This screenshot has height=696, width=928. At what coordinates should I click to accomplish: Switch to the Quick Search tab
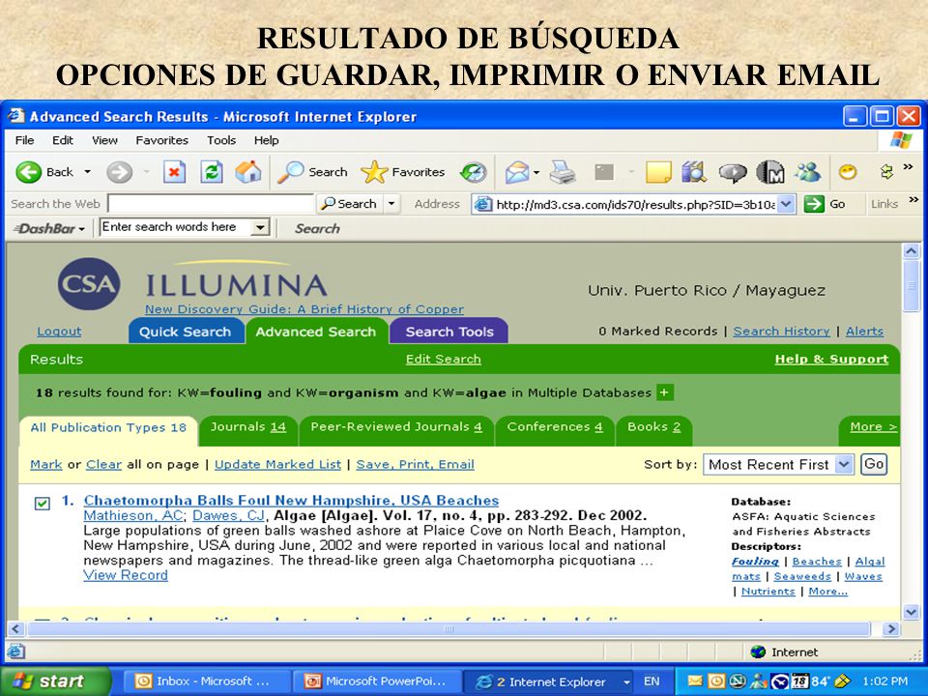coord(186,332)
